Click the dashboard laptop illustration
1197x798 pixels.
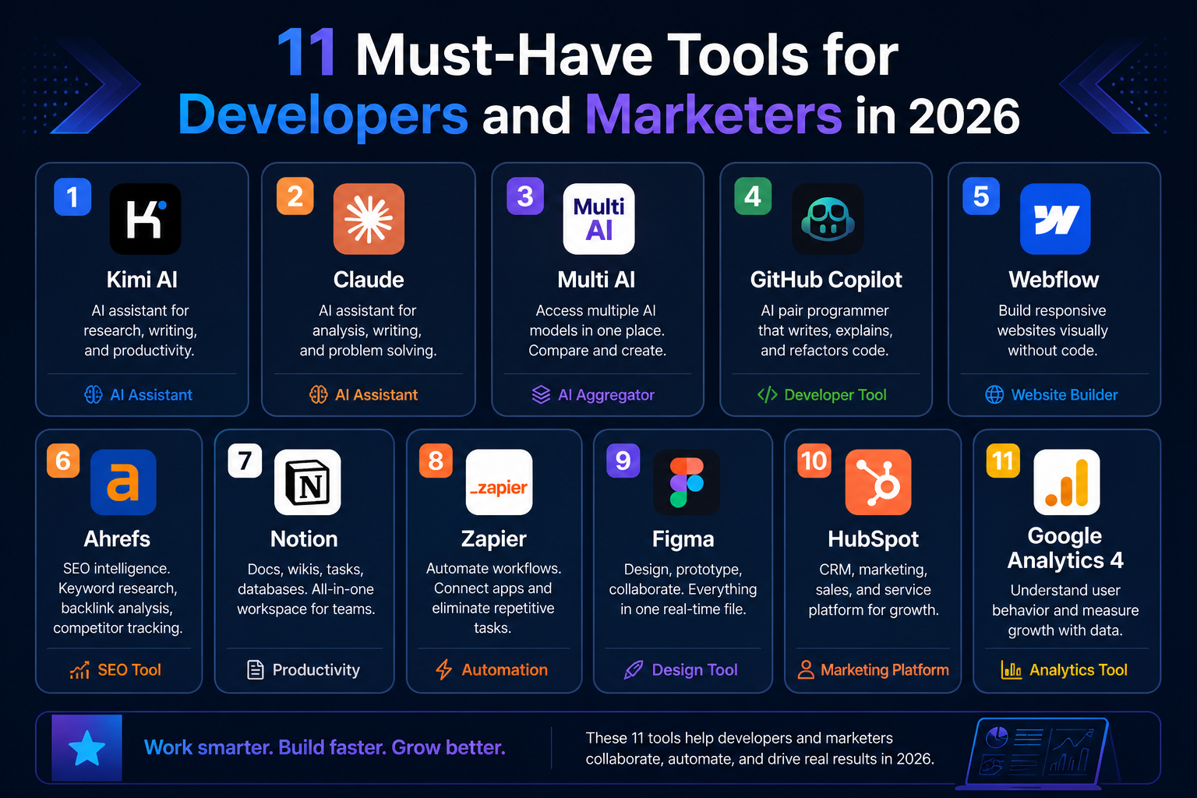[x=1036, y=753]
